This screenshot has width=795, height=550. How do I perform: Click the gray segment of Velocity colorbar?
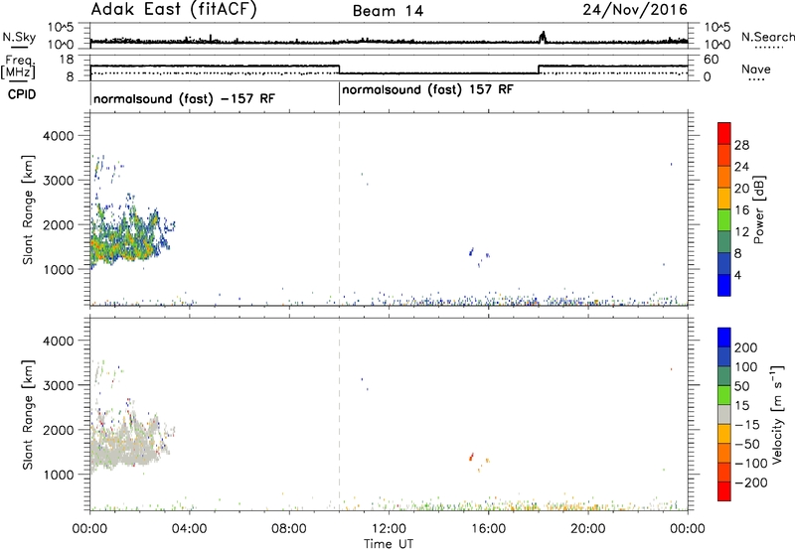(x=724, y=414)
